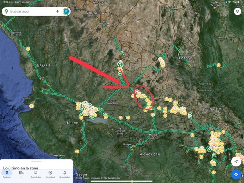Viewport: 244px width, 183px height.
Task: Select the Explorar tab
Action: (7, 174)
